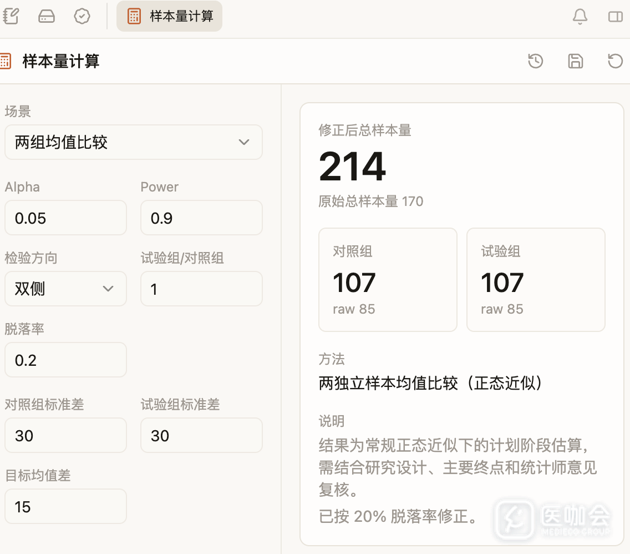
Task: Click the 对照组标准差 input field
Action: [65, 435]
